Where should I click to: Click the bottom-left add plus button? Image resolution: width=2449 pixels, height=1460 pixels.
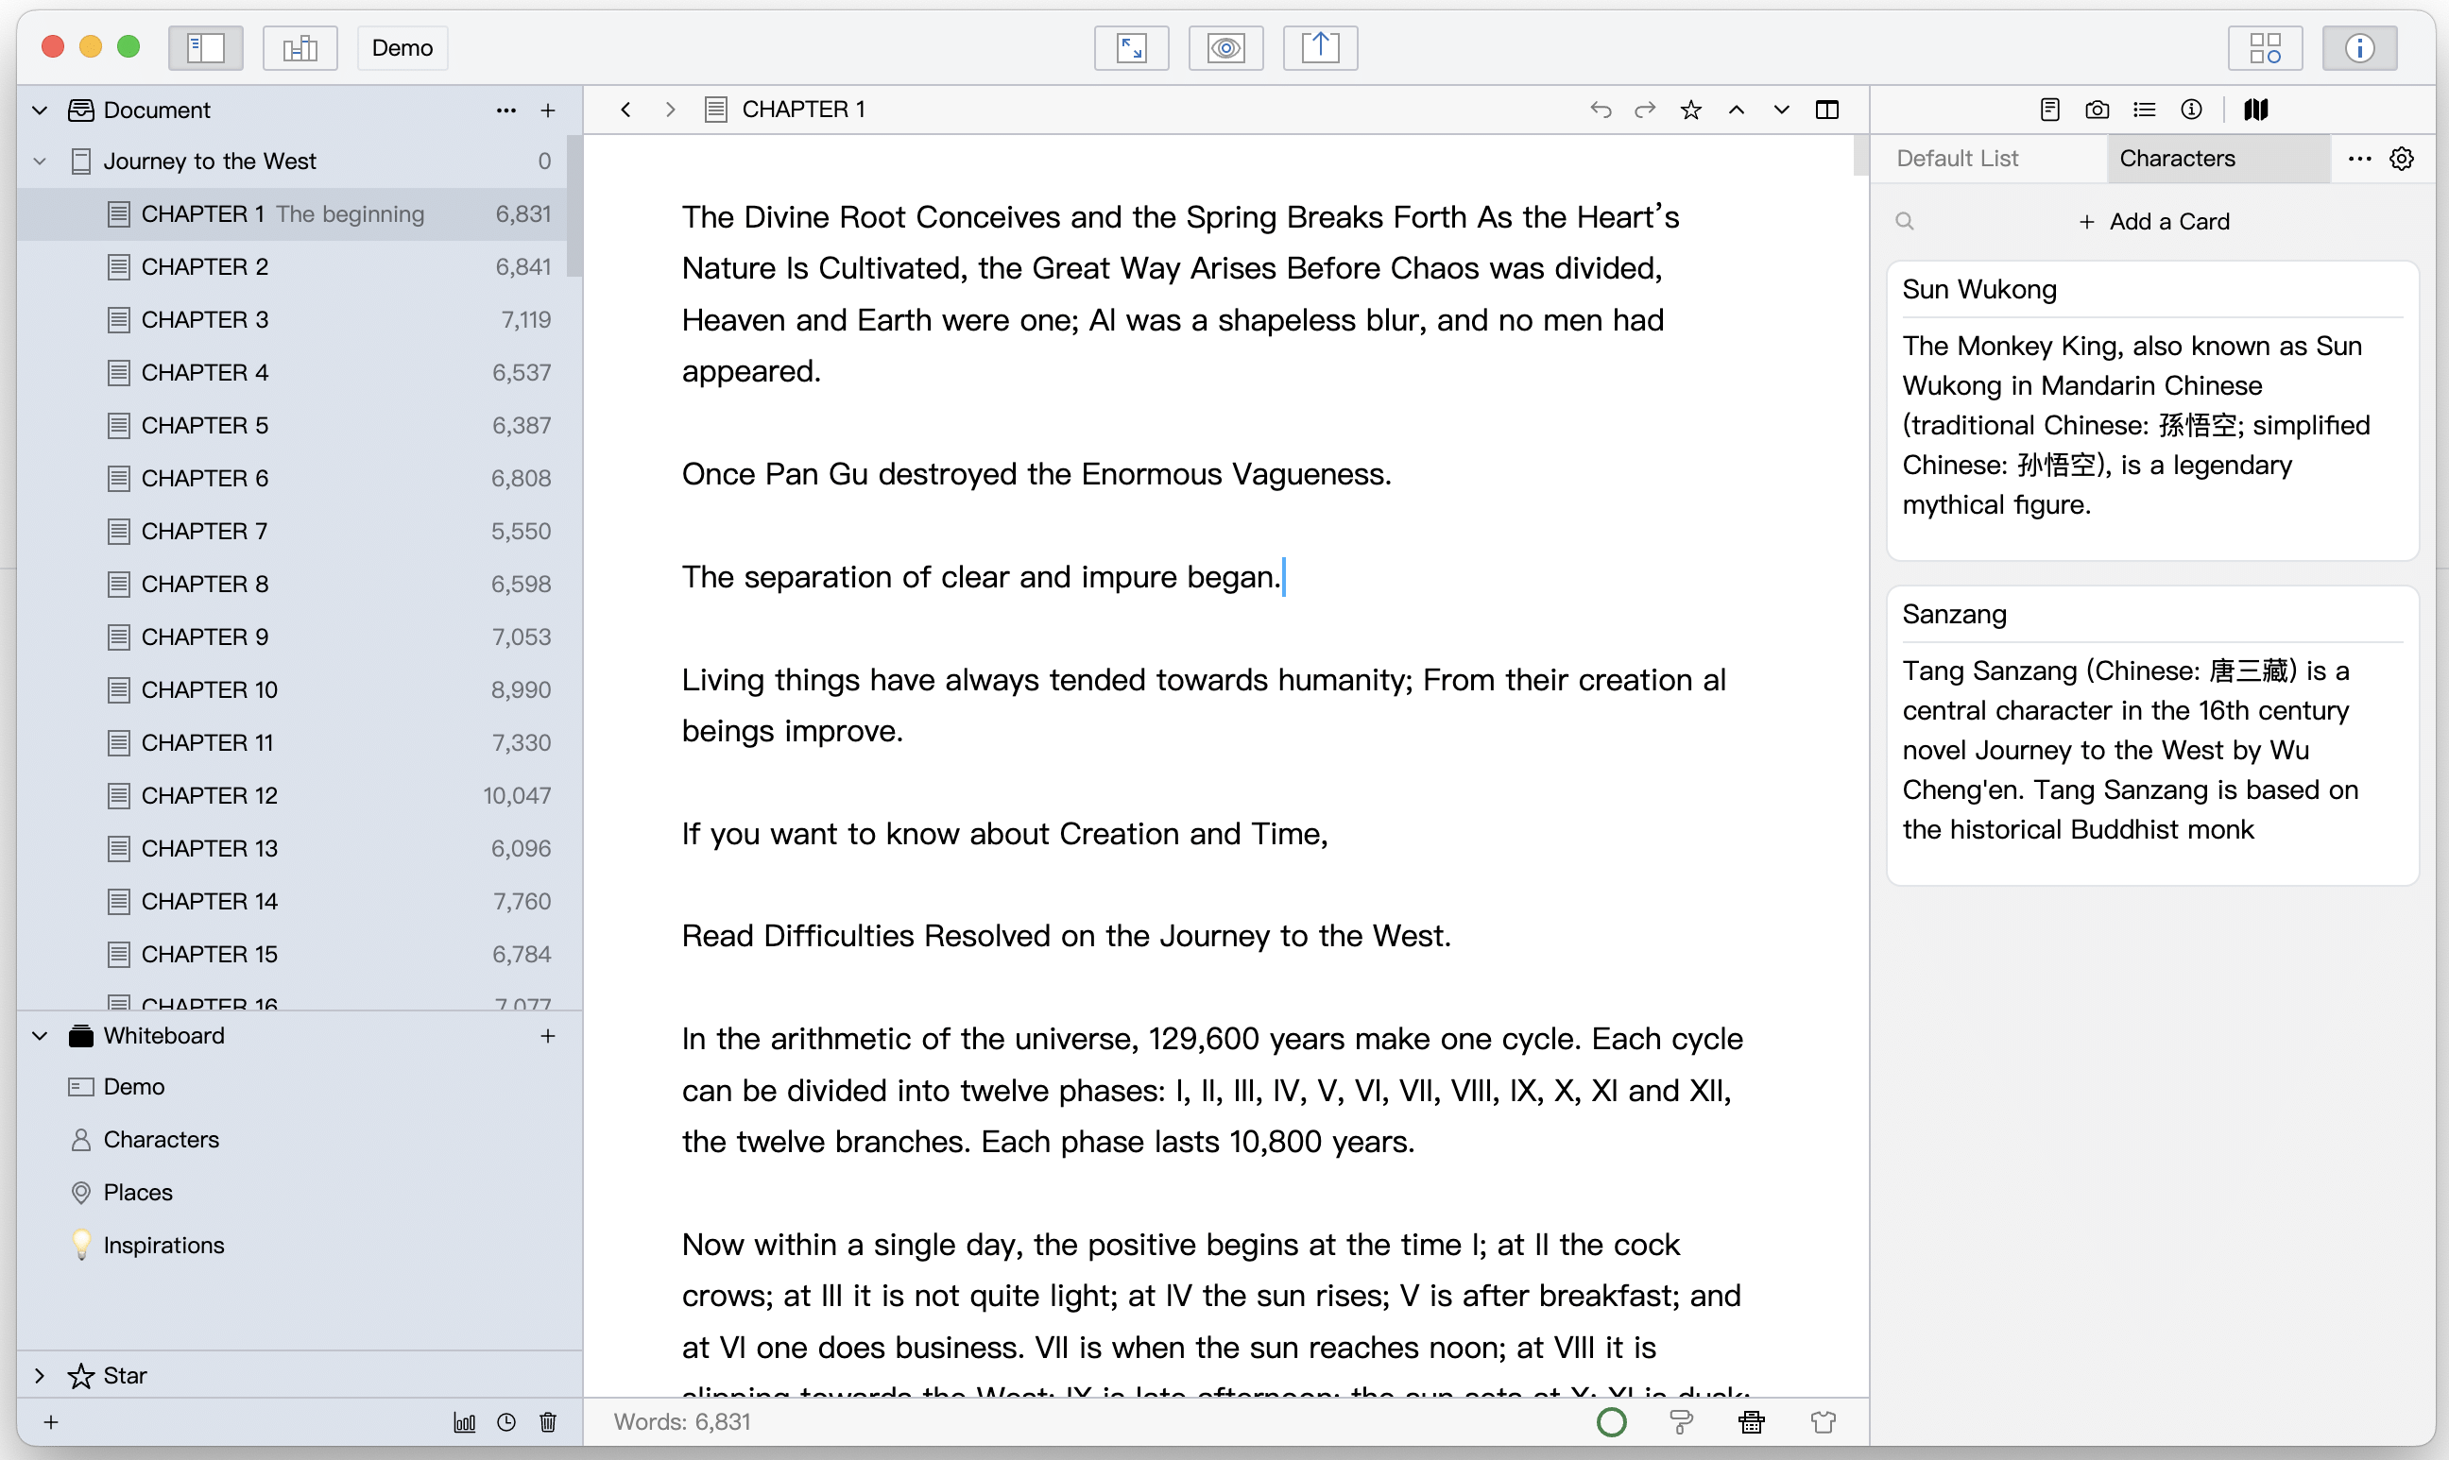[x=51, y=1421]
